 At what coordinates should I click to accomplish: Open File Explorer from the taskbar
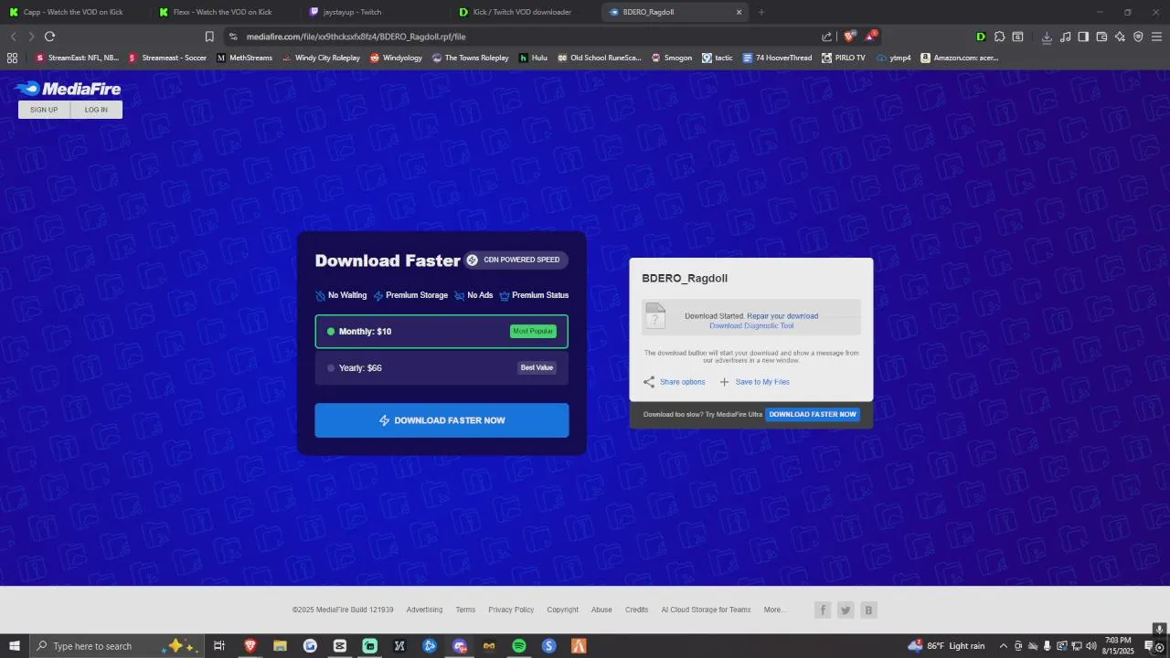pyautogui.click(x=280, y=646)
